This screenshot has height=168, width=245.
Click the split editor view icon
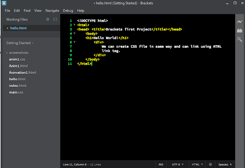point(55,20)
